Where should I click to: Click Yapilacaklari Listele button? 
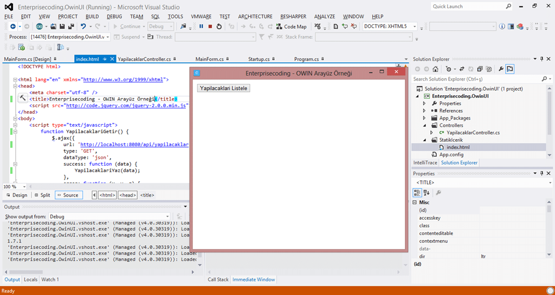point(224,88)
